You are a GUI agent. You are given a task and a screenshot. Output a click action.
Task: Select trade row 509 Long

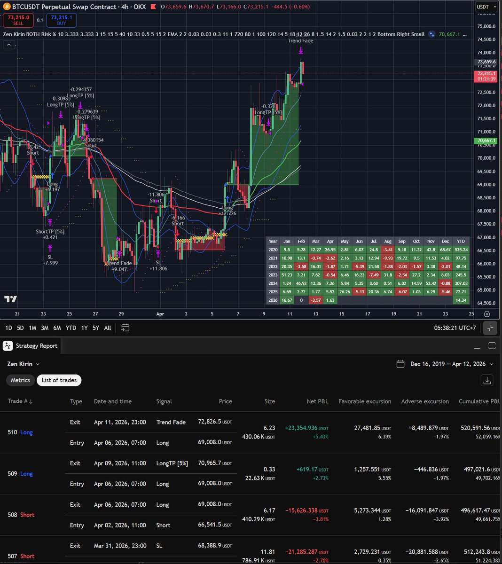coord(251,474)
